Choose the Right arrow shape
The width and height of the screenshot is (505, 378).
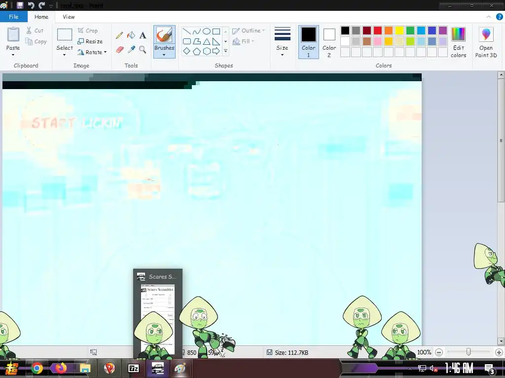(x=216, y=51)
